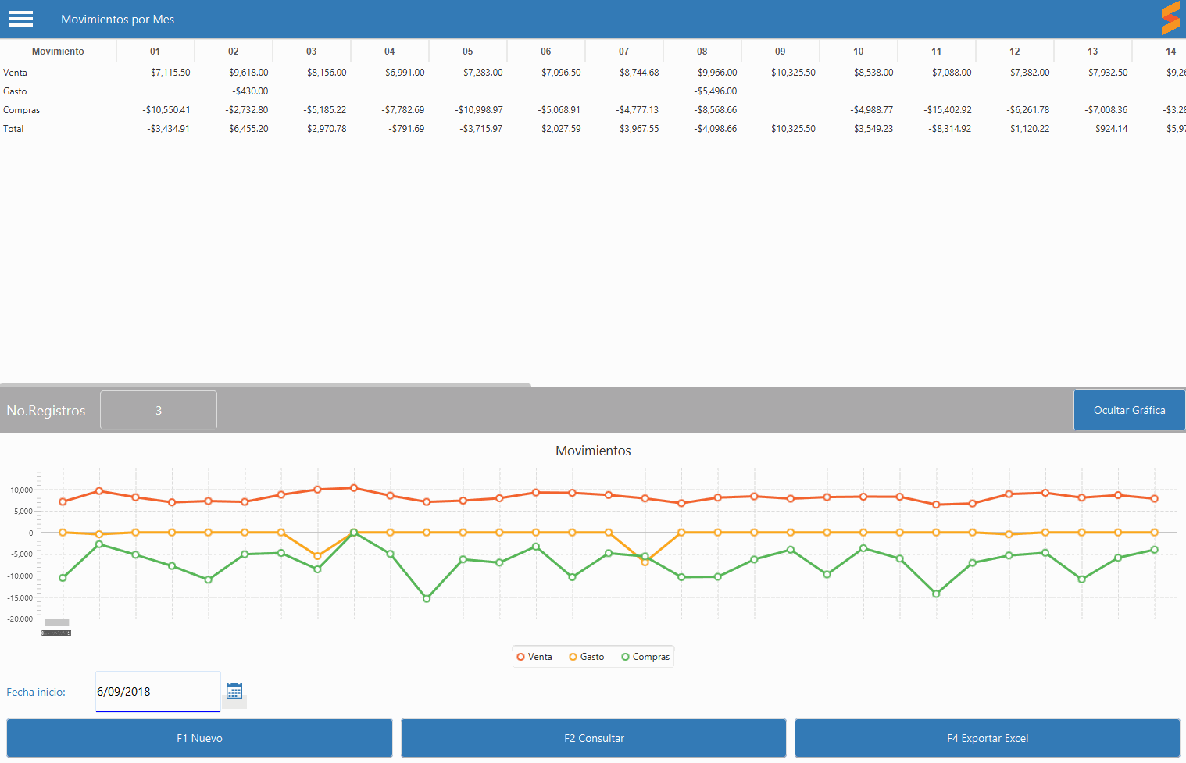Select the Movimiento column header

58,52
